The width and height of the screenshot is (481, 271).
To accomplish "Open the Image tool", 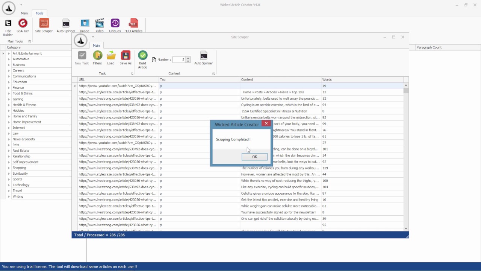I will [x=85, y=26].
